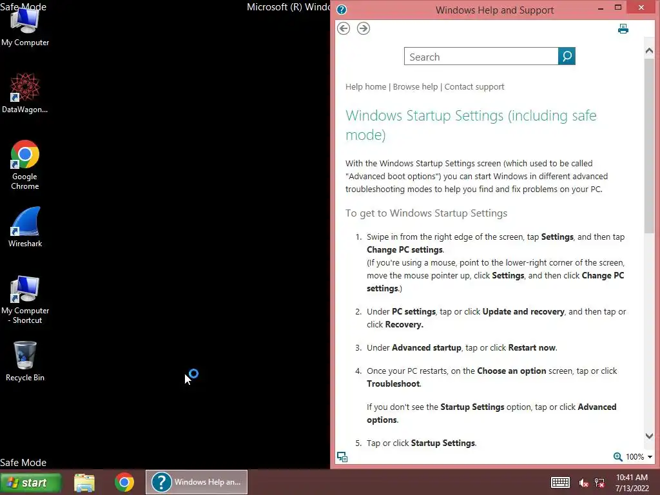Open the Help home link
The image size is (660, 495).
(x=366, y=87)
